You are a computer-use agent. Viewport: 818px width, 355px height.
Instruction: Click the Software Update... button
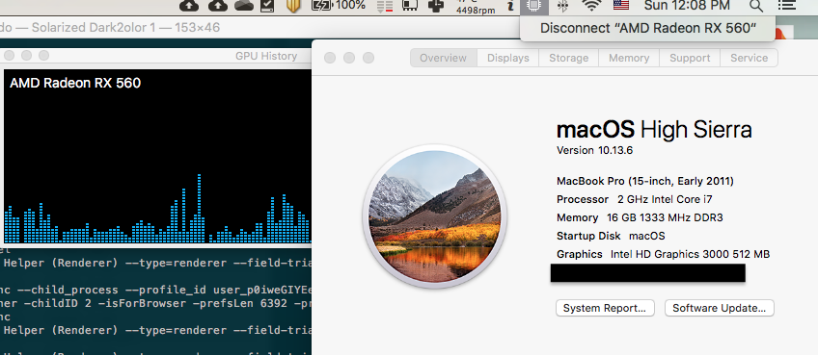click(720, 308)
